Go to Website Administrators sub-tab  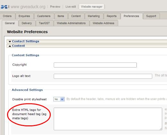click(71, 23)
